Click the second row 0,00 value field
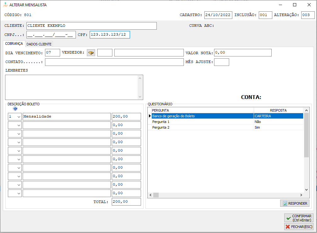Image resolution: width=317 pixels, height=233 pixels. (x=126, y=125)
